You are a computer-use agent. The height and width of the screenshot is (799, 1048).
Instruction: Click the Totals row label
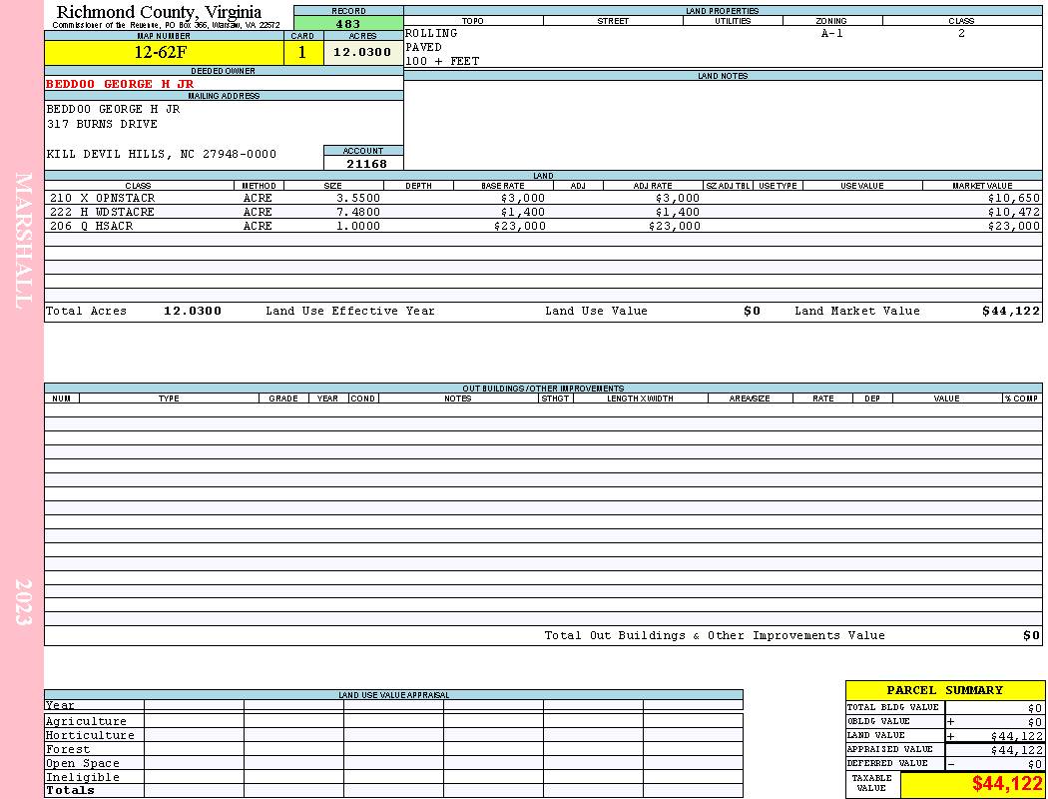70,790
